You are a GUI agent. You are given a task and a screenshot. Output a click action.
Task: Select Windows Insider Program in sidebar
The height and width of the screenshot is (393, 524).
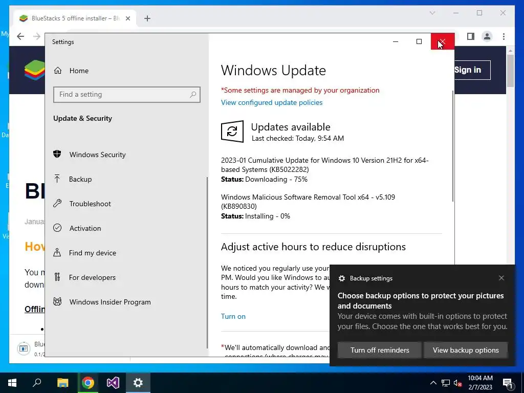tap(126, 302)
